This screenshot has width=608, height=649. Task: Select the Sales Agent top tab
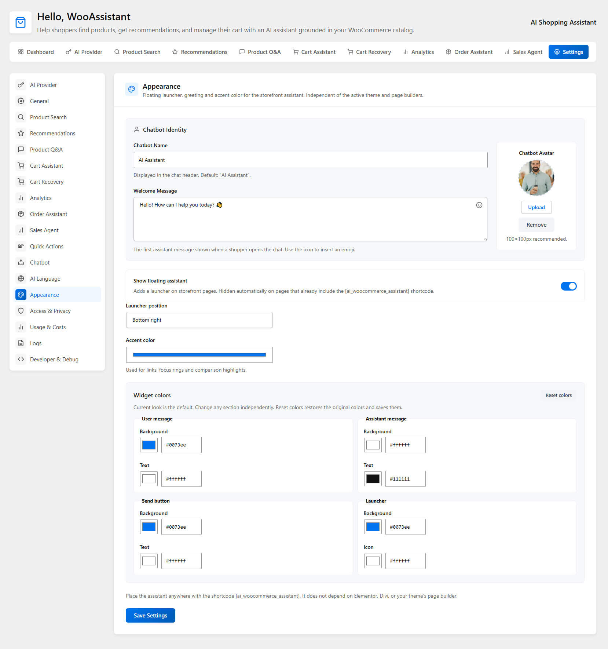[x=524, y=52]
